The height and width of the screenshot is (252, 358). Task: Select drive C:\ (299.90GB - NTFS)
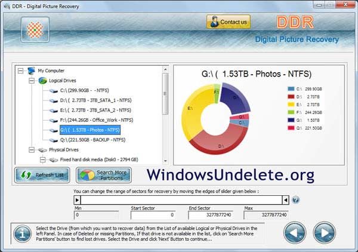(x=85, y=91)
